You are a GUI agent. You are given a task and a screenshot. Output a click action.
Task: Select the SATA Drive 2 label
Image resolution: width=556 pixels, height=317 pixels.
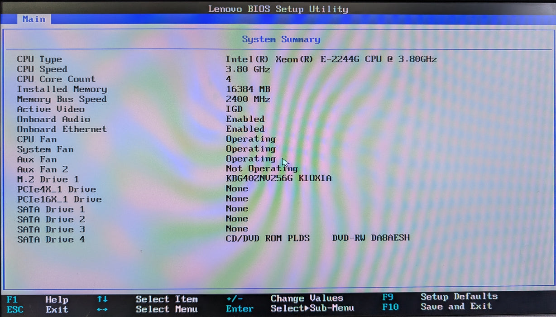click(x=51, y=219)
